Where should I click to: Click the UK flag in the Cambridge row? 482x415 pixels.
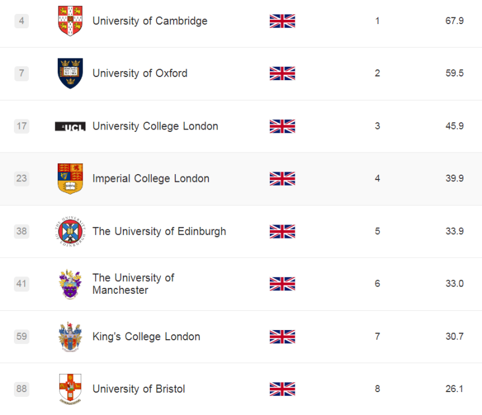[x=282, y=21]
